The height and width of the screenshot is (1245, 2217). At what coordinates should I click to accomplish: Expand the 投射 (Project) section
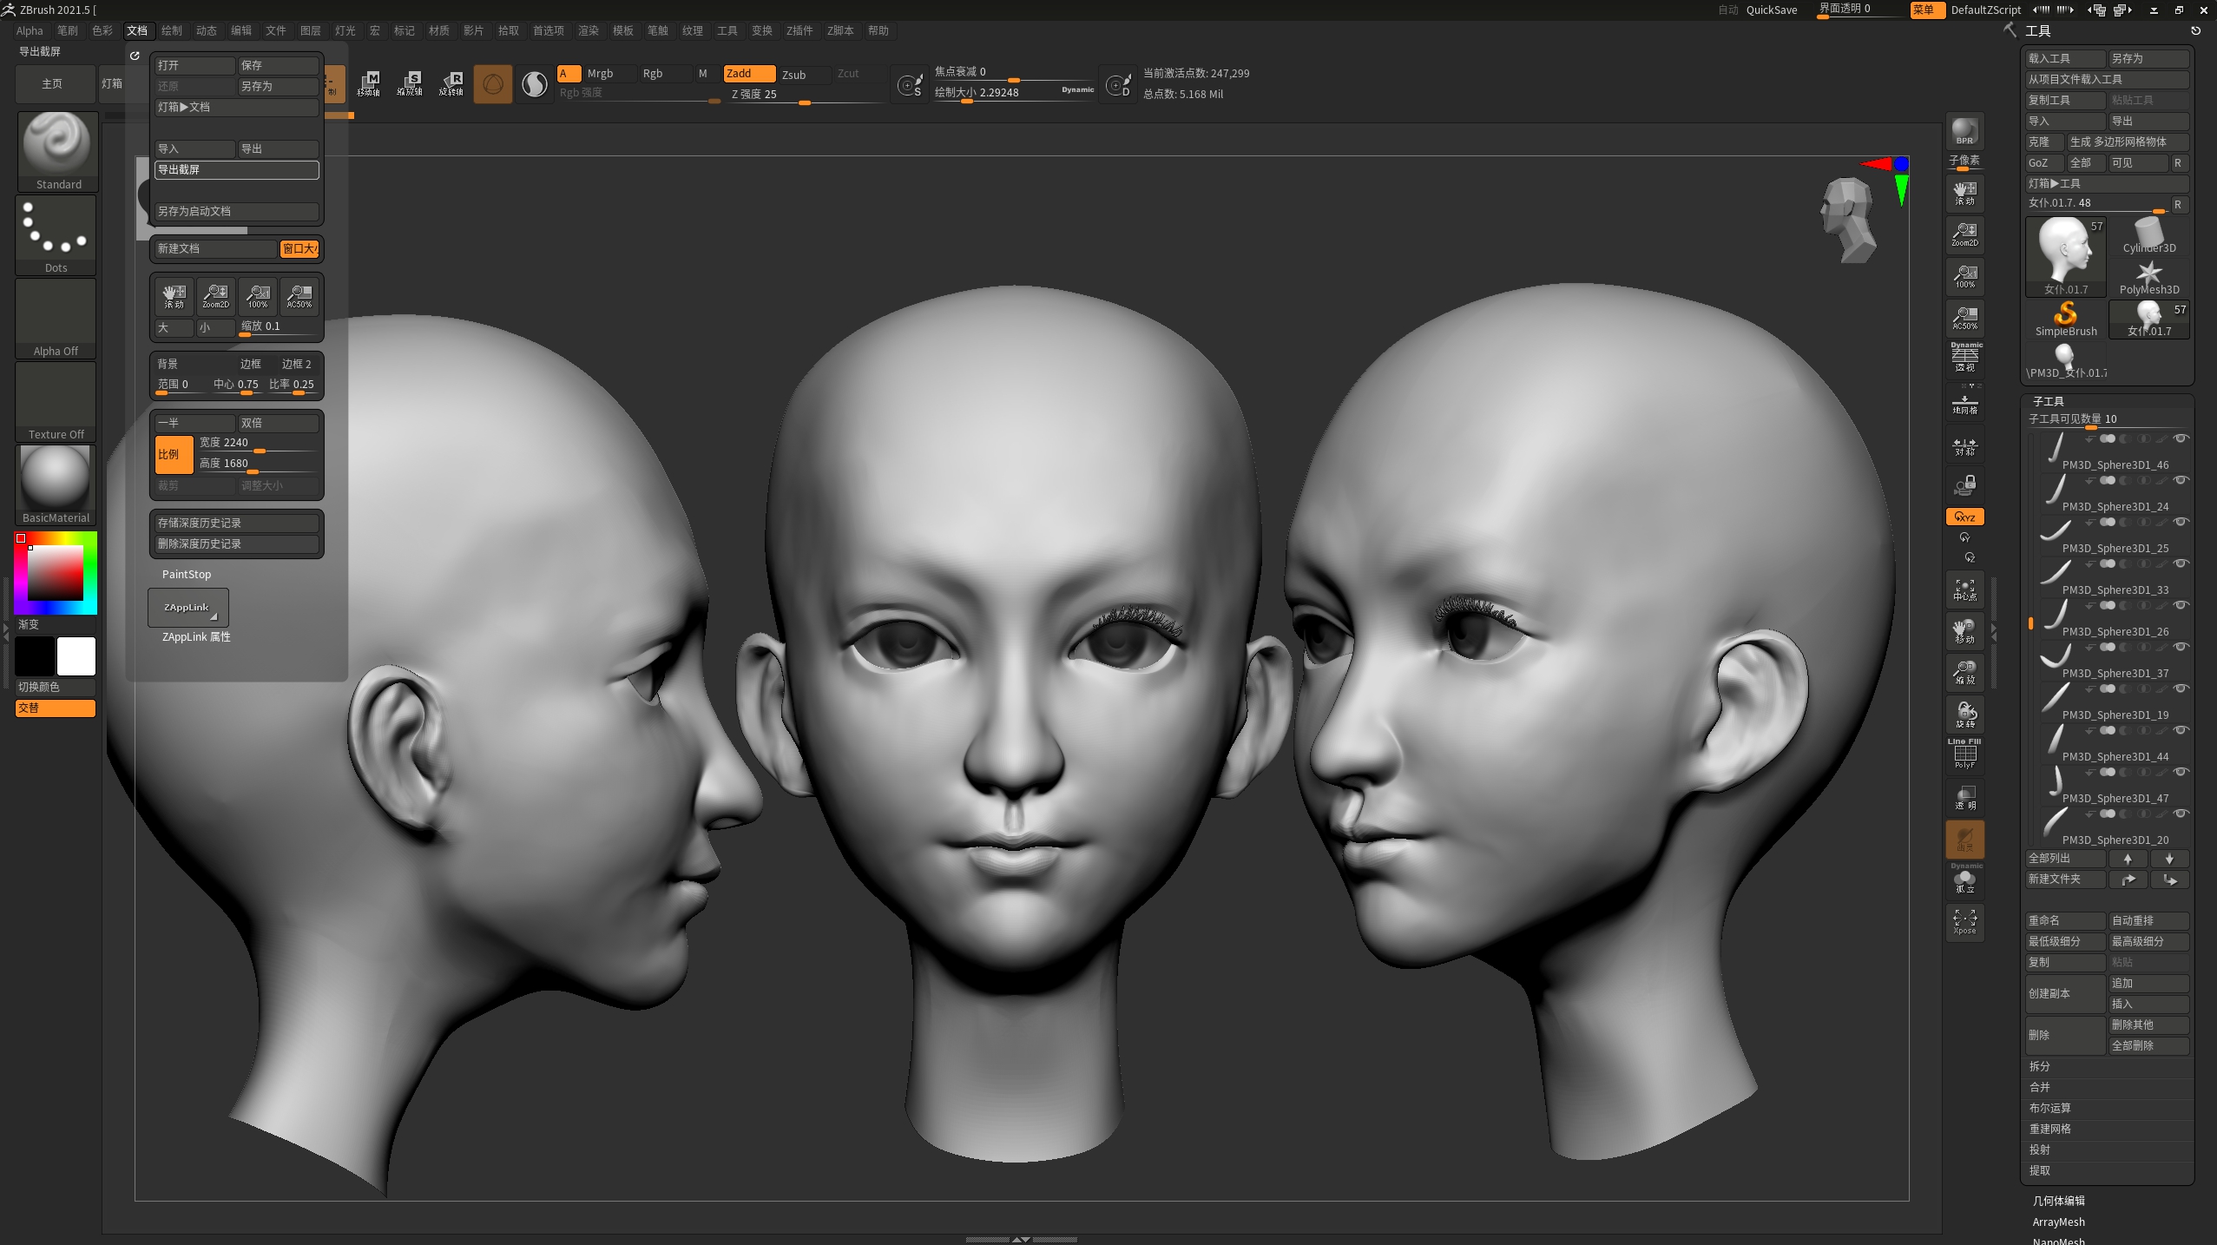2039,1149
